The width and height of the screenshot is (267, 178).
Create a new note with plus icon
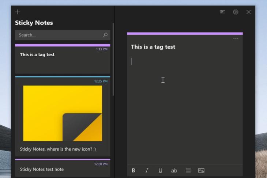18,12
